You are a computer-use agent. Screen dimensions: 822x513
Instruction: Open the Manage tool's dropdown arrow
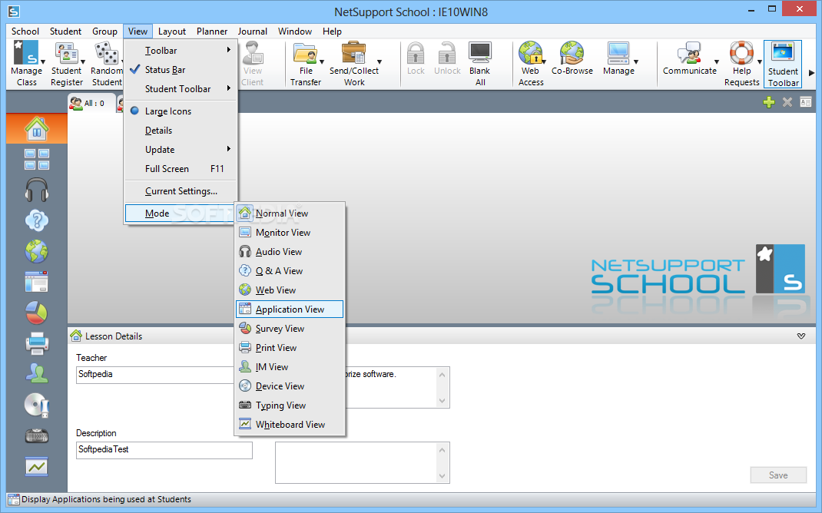coord(636,62)
